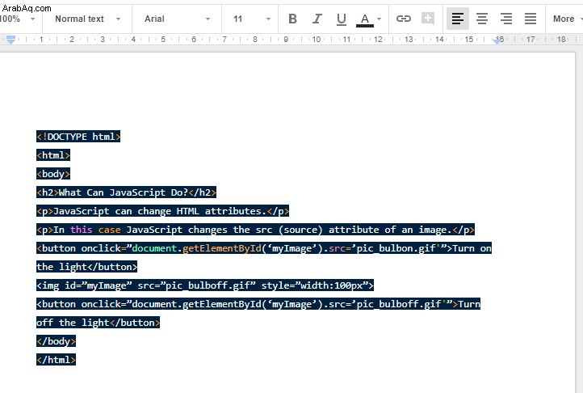Open the text color dropdown arrow
This screenshot has height=393, width=583.
(380, 19)
